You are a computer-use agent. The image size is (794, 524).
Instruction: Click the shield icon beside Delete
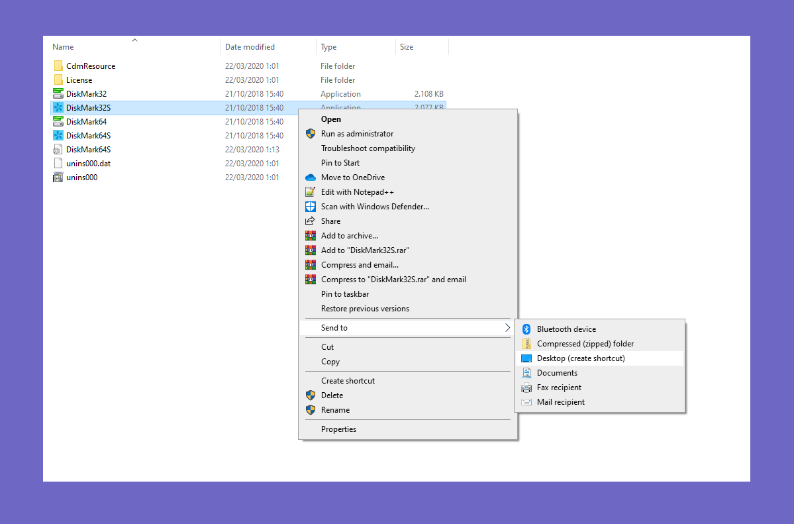pyautogui.click(x=311, y=395)
